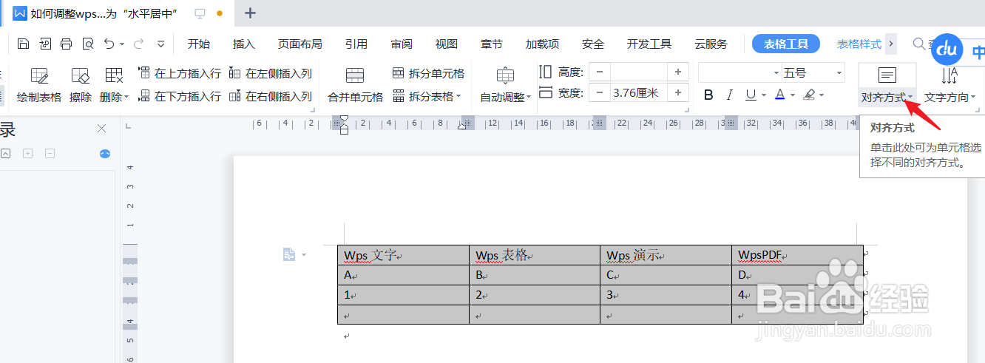Image resolution: width=985 pixels, height=363 pixels.
Task: Switch to the 章节 tab
Action: click(x=492, y=44)
